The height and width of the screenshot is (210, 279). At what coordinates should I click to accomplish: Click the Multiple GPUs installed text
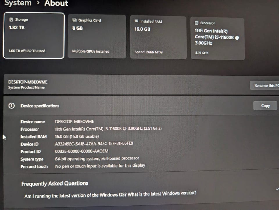(91, 51)
